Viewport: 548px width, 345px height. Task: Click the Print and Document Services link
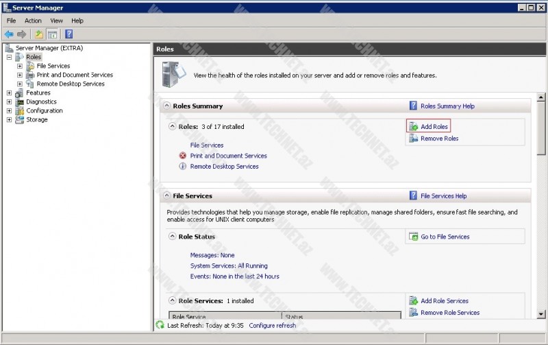pos(228,156)
